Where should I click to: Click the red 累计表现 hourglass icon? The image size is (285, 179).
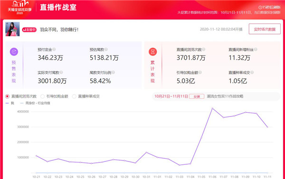[152, 52]
